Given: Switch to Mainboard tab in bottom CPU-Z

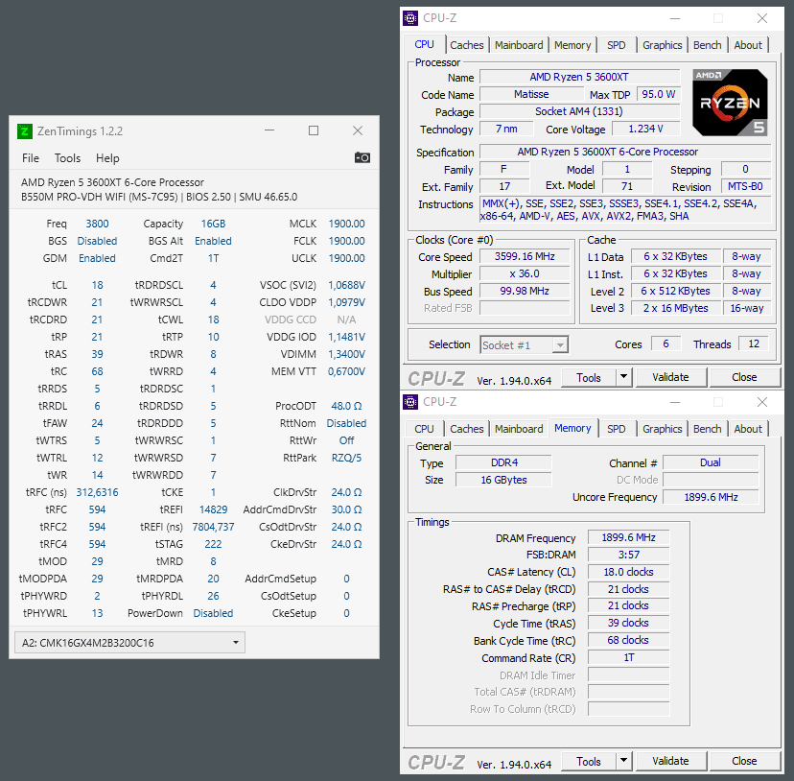Looking at the screenshot, I should [x=519, y=429].
